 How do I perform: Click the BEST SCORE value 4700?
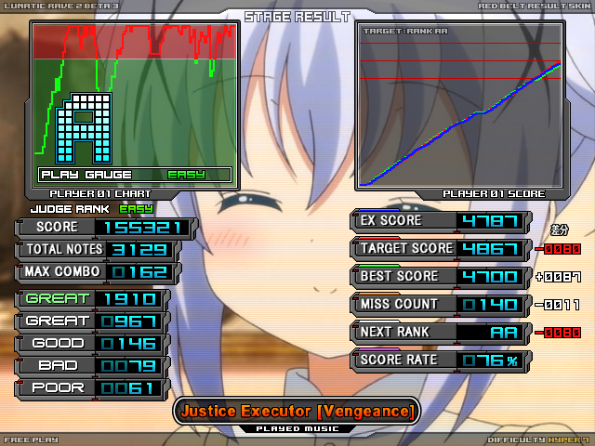tap(490, 277)
